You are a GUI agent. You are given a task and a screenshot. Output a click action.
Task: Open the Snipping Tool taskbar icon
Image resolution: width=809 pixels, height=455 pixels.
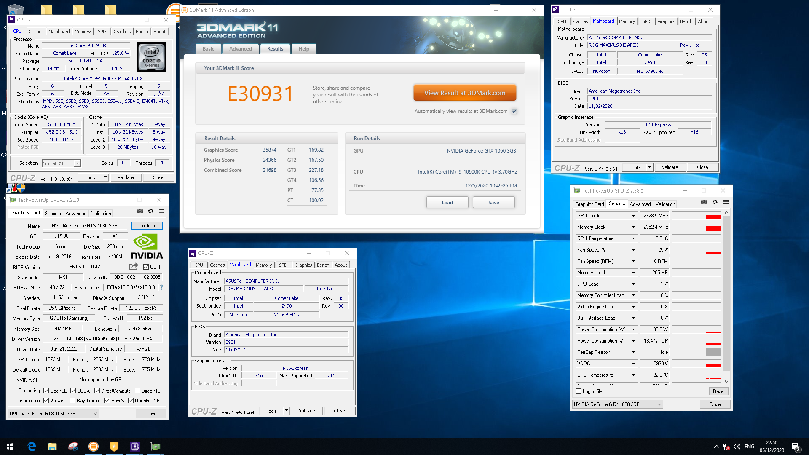[73, 447]
